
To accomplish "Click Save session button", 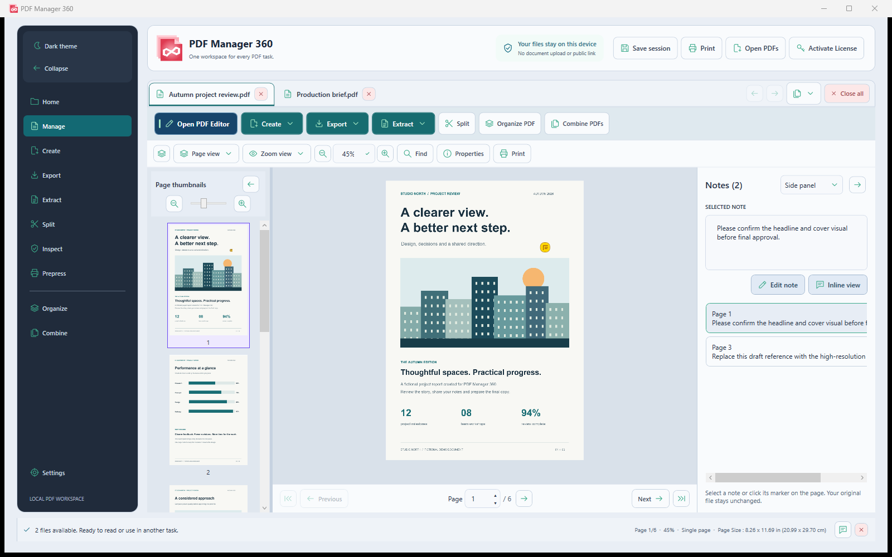I will pos(646,48).
